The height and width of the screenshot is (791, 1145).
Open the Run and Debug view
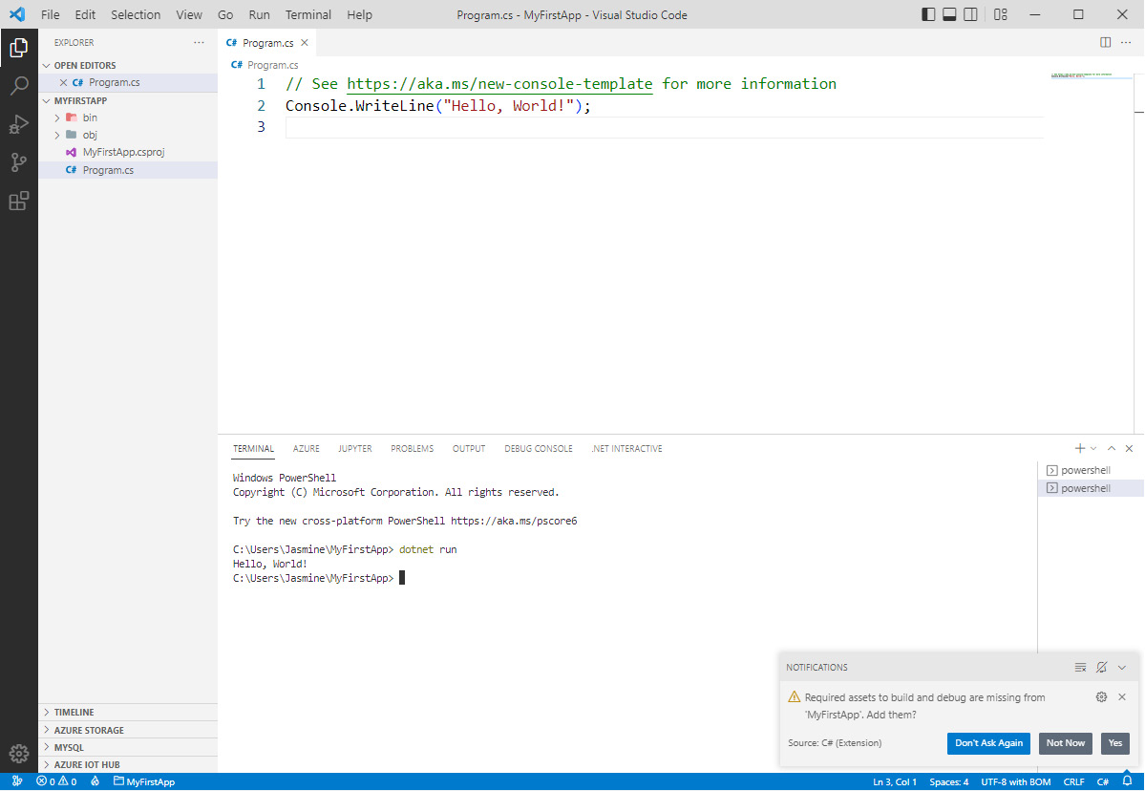pyautogui.click(x=19, y=124)
